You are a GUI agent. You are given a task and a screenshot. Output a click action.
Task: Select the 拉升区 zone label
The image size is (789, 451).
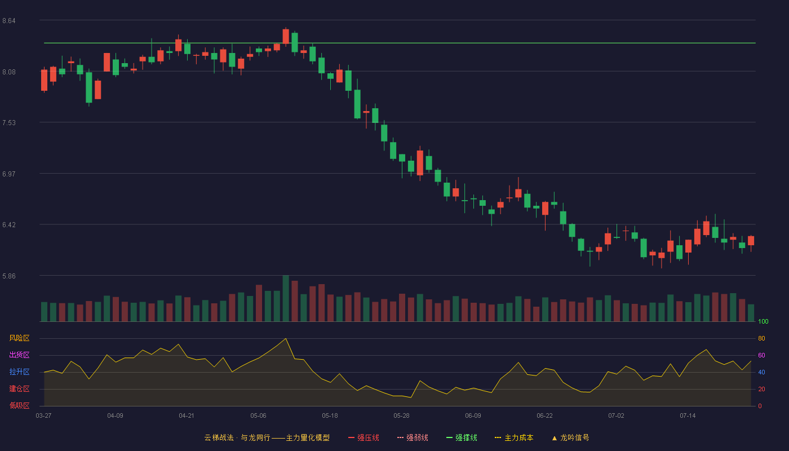click(x=19, y=372)
